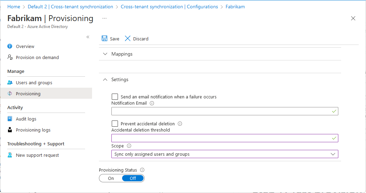The height and width of the screenshot is (193, 366).
Task: Focus the Accidental deletion threshold field
Action: (225, 138)
